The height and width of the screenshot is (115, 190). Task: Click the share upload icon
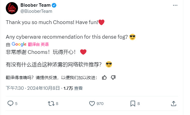[174, 103]
